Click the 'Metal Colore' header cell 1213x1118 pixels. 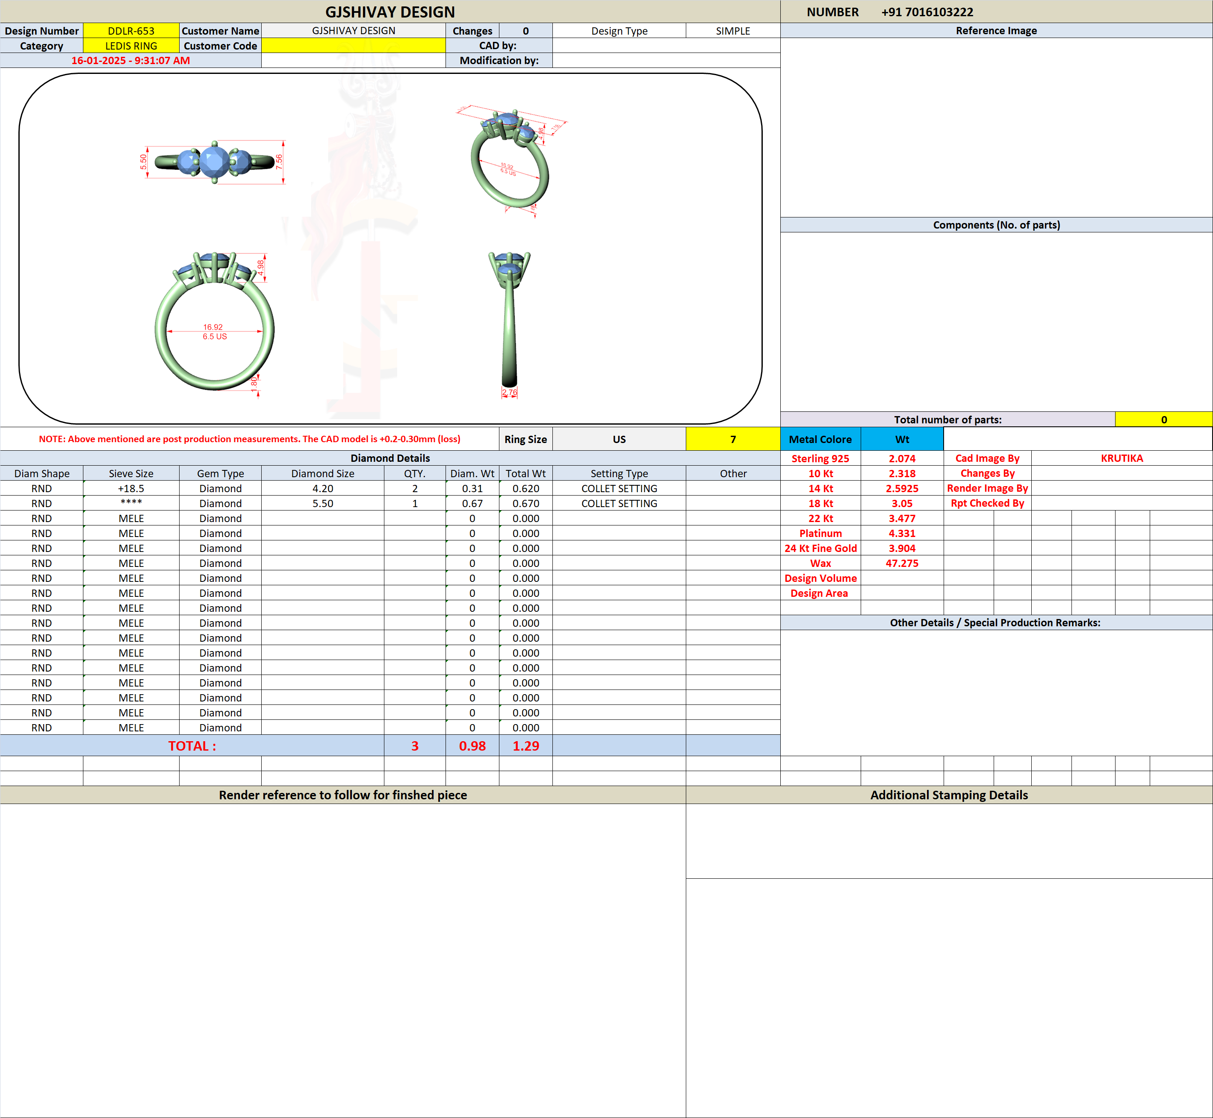coord(820,439)
